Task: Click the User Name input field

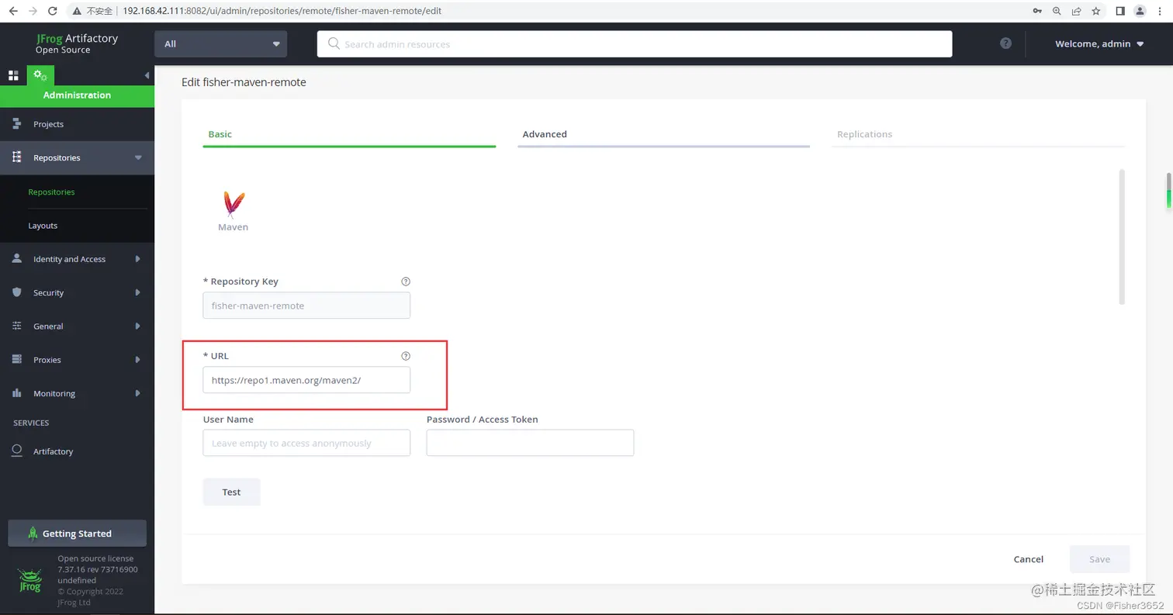Action: coord(306,443)
